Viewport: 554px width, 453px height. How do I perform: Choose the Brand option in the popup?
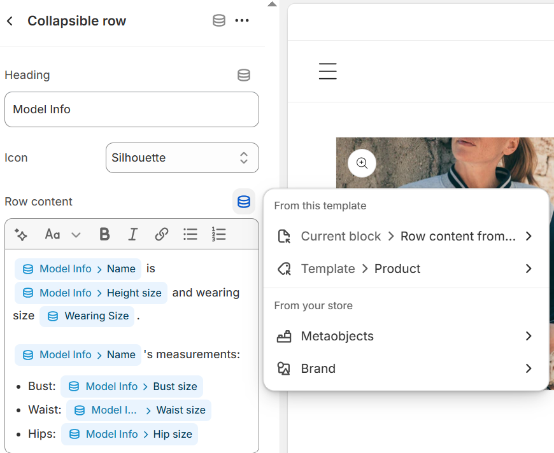tap(406, 368)
